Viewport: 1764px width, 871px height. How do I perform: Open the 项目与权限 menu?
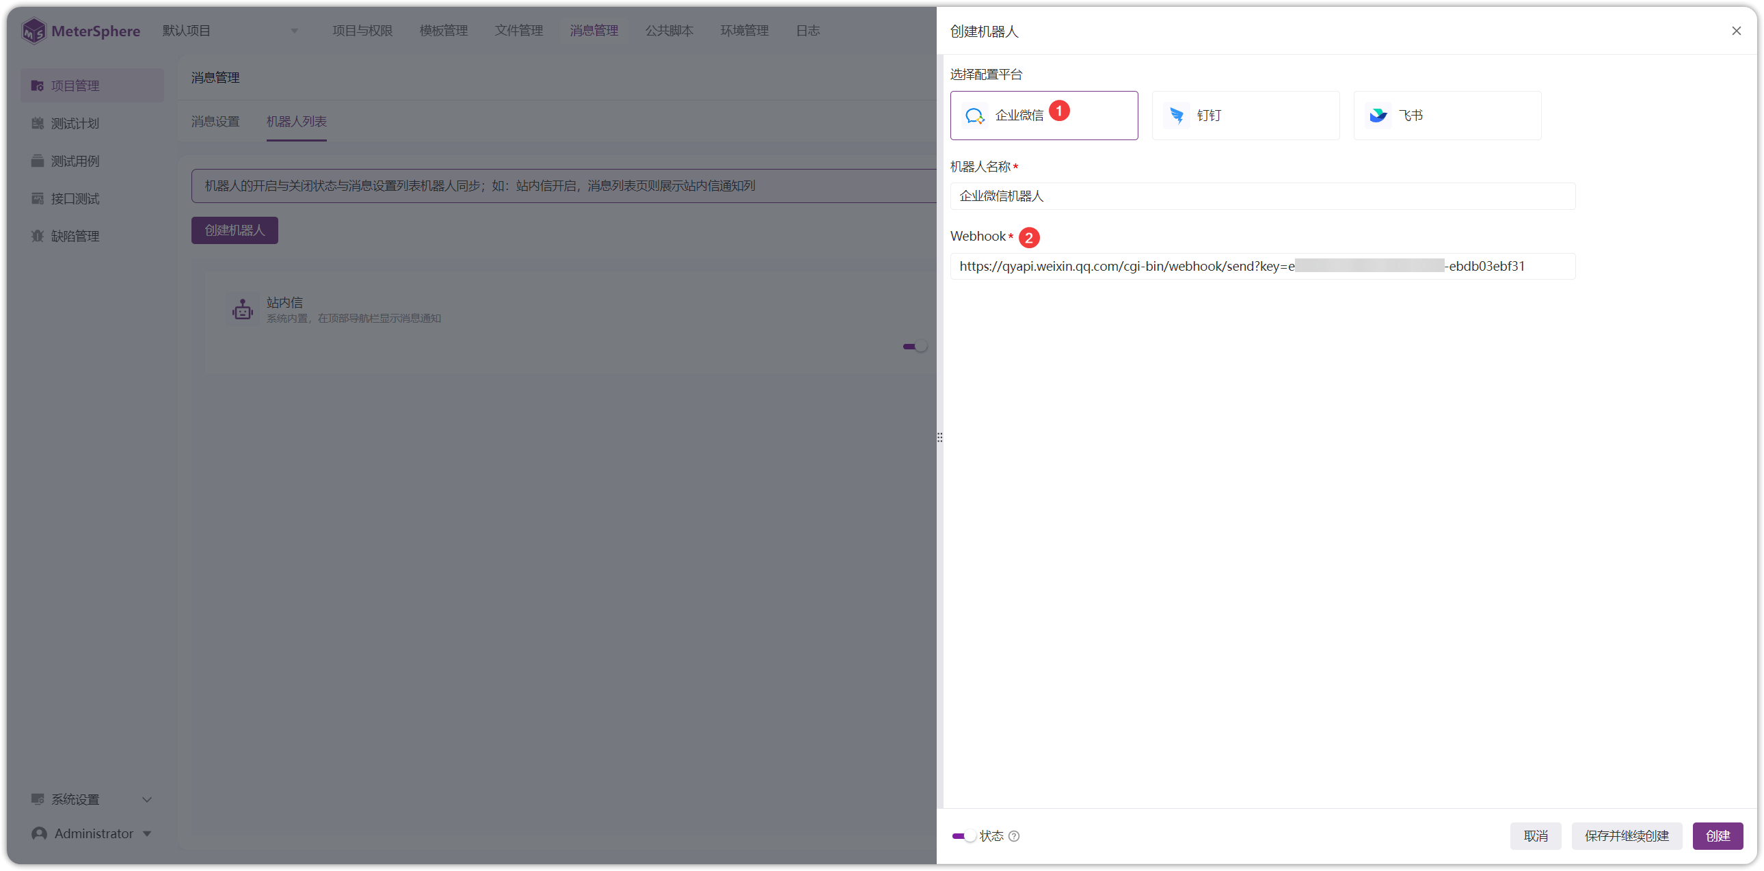tap(362, 31)
